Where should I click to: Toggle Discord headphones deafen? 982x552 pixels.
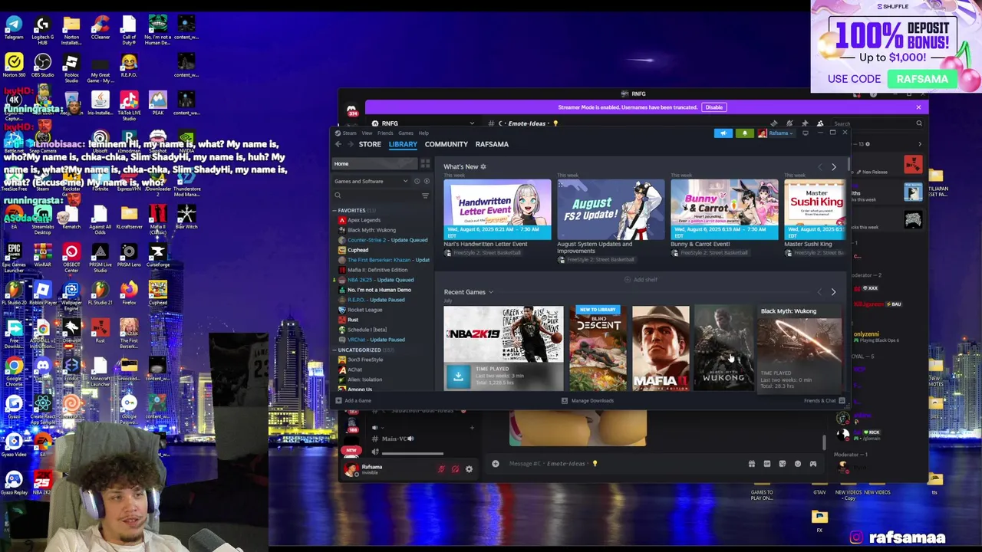(455, 469)
